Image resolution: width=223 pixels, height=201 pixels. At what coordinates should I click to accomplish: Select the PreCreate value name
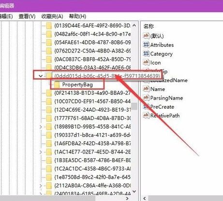pyautogui.click(x=162, y=107)
